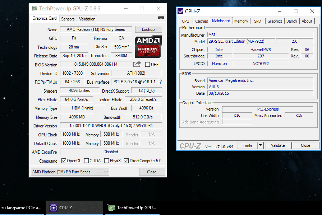Expand the CPU-Z Tools dropdown arrow
Viewport: 322px width, 215px height.
pos(260,145)
